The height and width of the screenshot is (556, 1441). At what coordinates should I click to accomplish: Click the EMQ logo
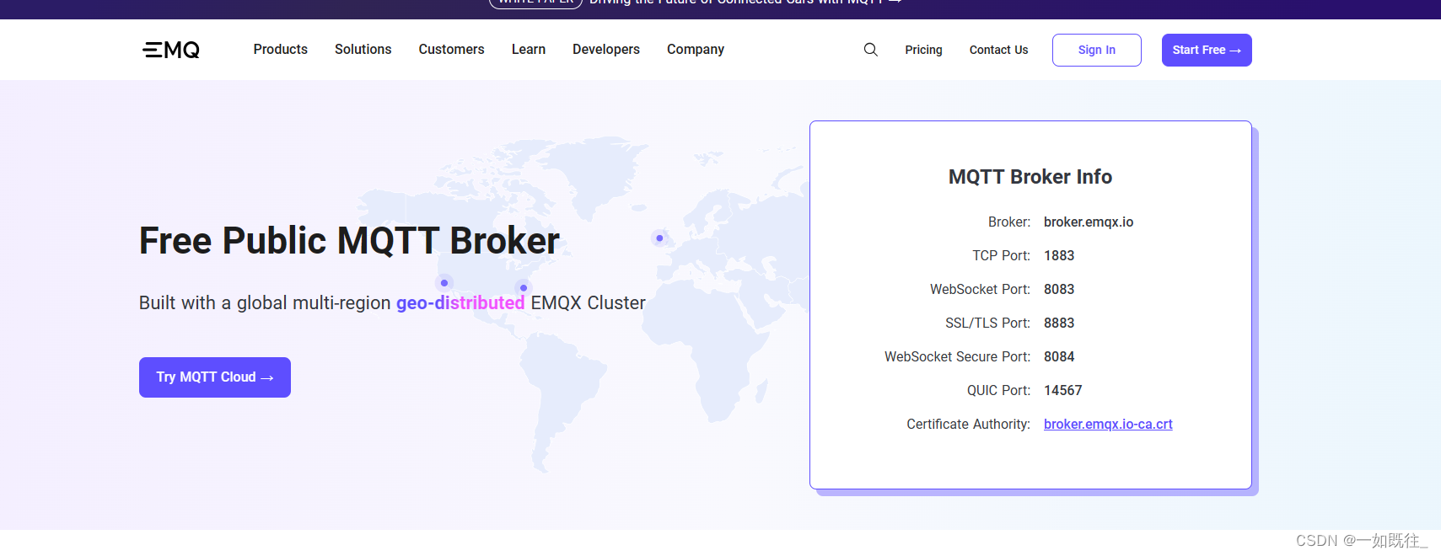[171, 50]
